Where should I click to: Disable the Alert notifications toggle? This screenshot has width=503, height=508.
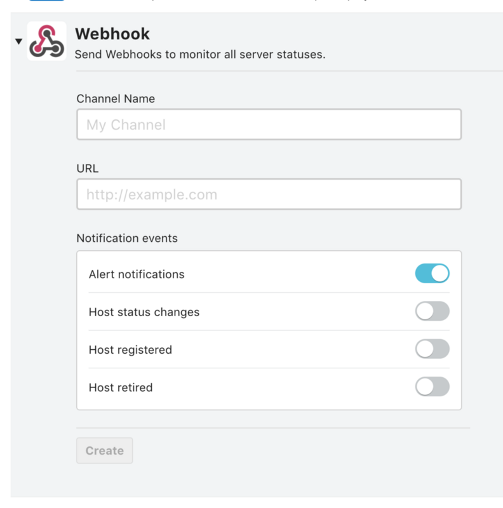coord(433,273)
